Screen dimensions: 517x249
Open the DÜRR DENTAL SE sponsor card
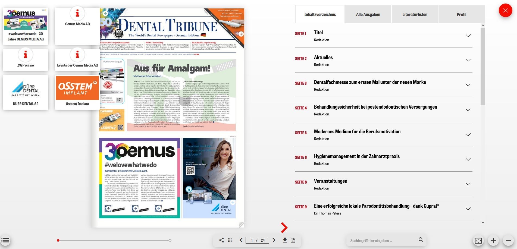coord(26,92)
